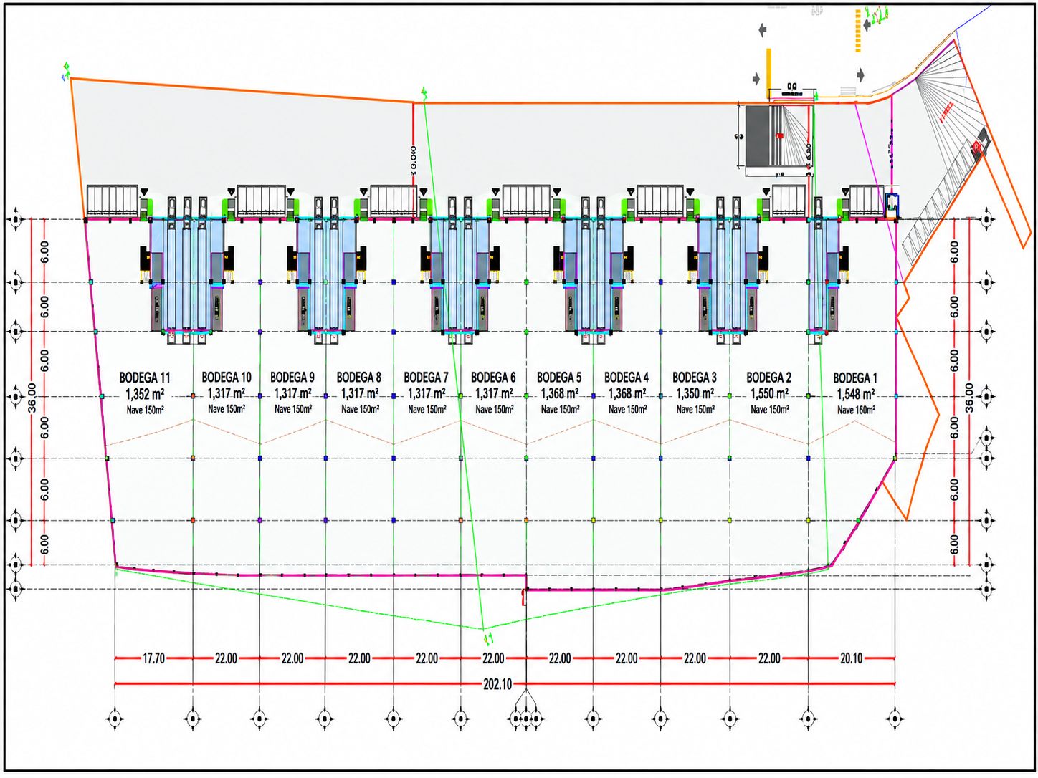Click the "1,550 m²" area value
The image size is (1038, 778).
click(770, 393)
